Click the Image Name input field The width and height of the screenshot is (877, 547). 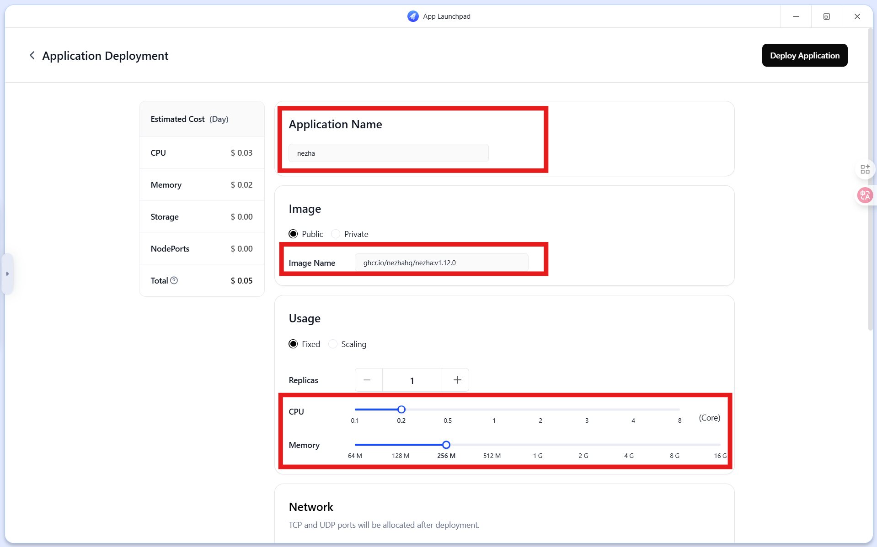click(x=442, y=263)
